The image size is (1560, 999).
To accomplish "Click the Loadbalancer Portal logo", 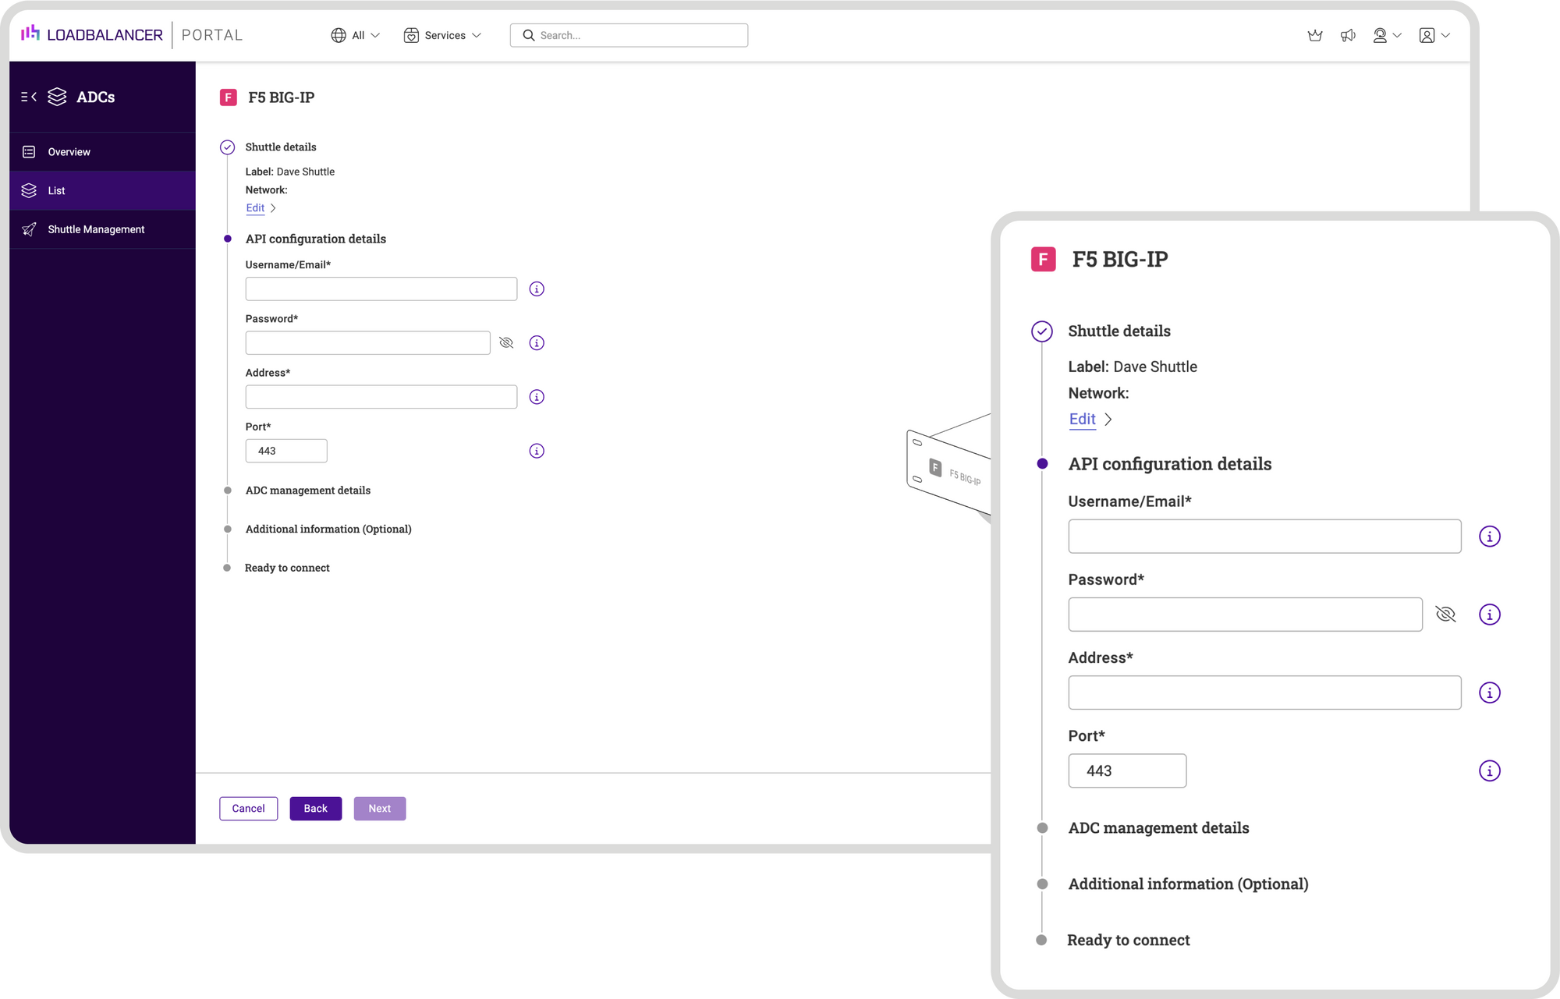I will [x=132, y=35].
